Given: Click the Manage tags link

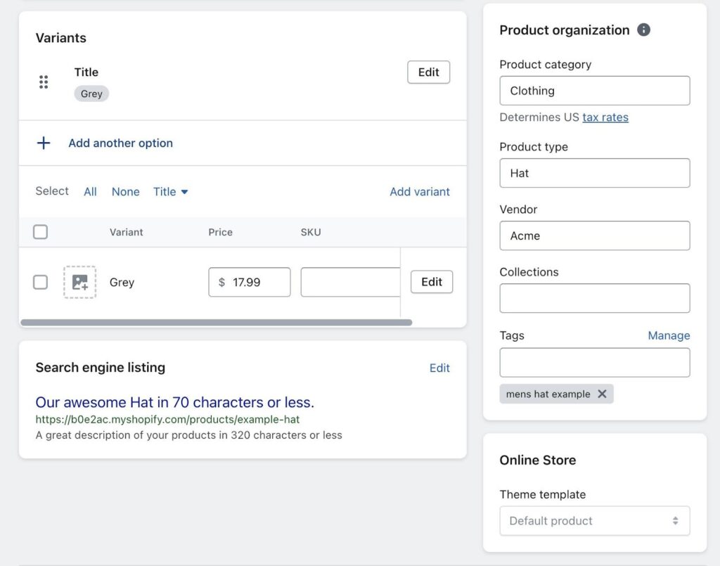Looking at the screenshot, I should coord(668,335).
